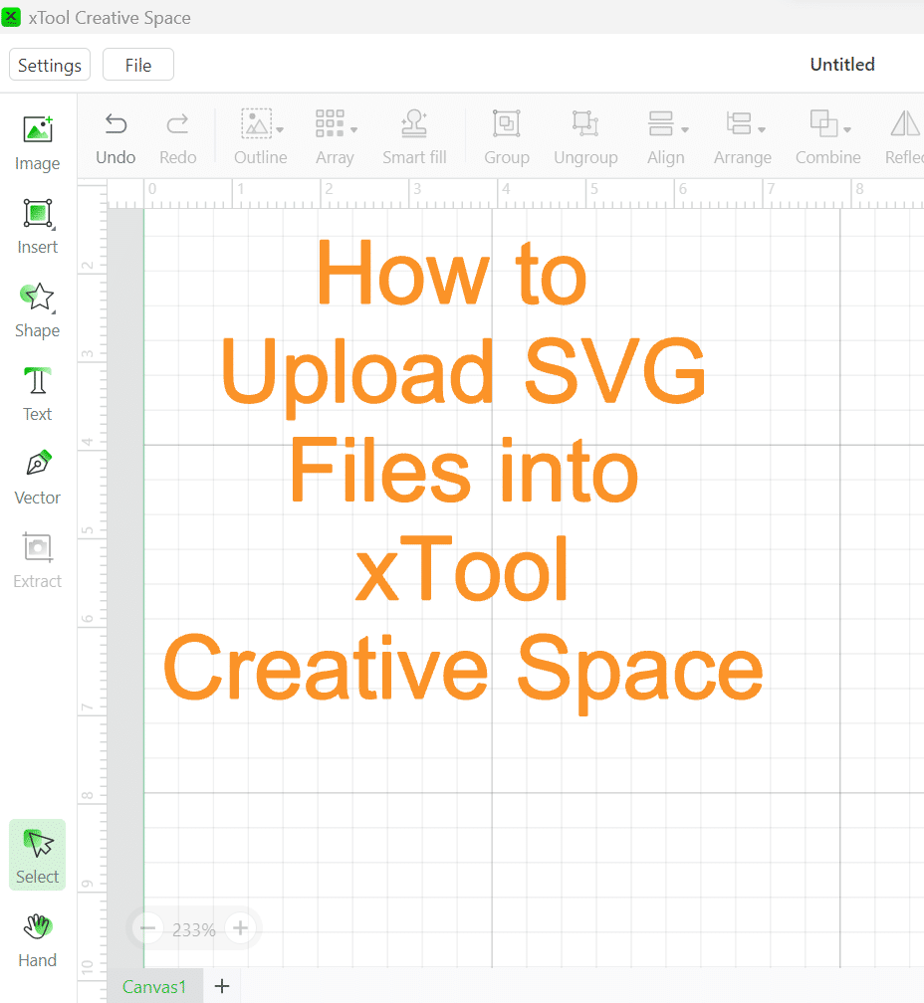Expand the Align dropdown arrow
This screenshot has width=924, height=1003.
click(x=685, y=129)
